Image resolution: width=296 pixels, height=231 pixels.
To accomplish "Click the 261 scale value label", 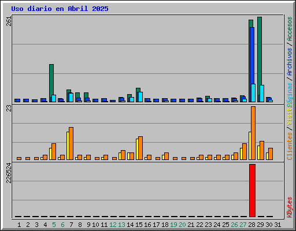I will pyautogui.click(x=9, y=21).
